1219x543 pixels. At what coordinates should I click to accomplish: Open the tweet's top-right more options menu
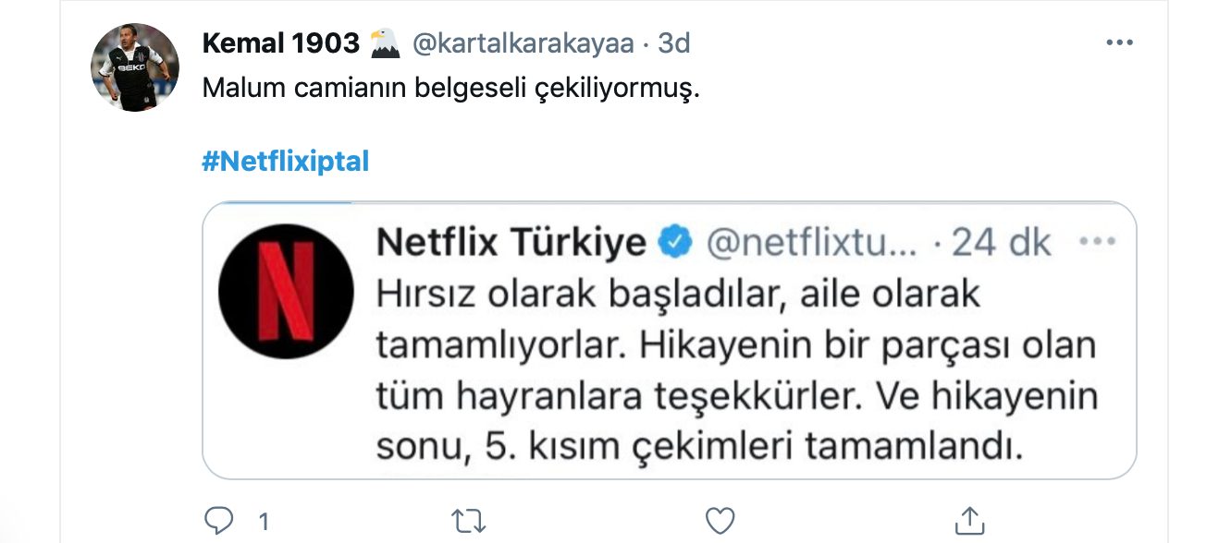1119,43
